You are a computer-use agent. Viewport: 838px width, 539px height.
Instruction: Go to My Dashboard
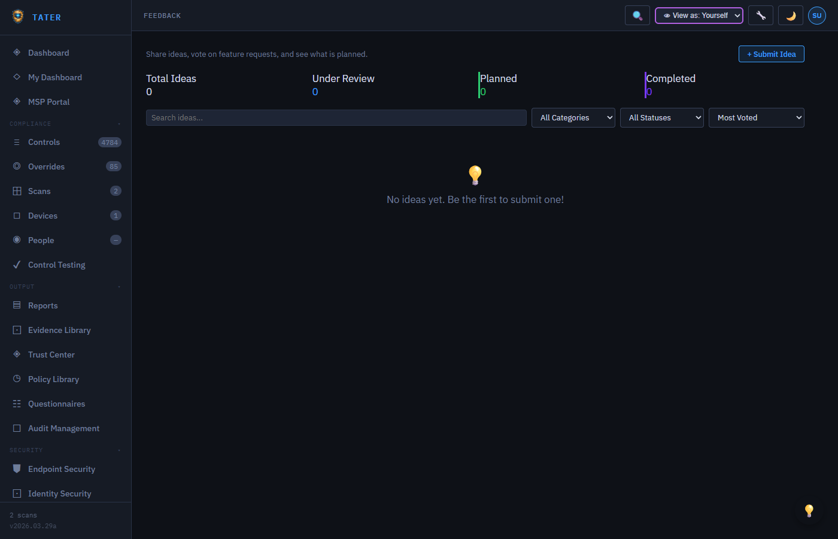[66, 77]
